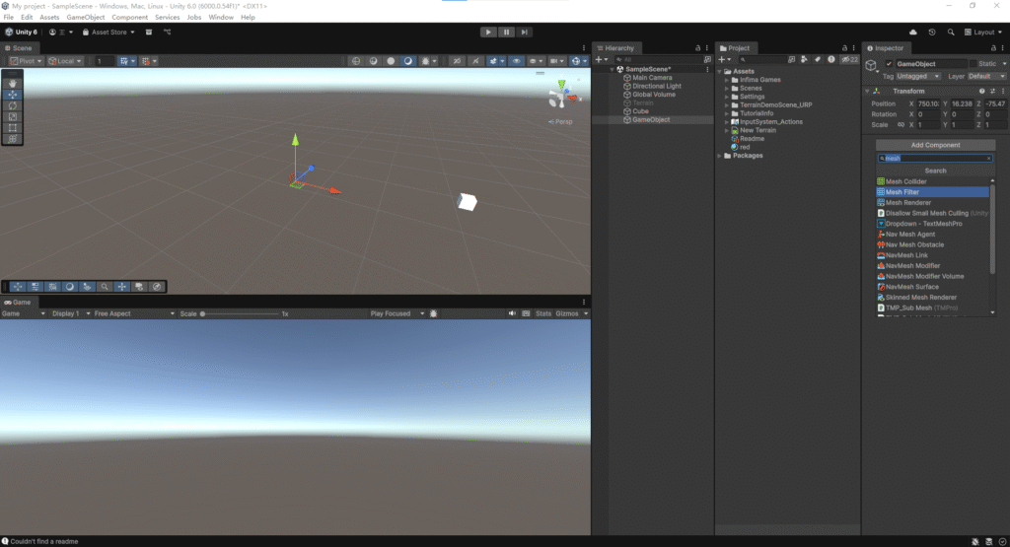This screenshot has height=547, width=1010.
Task: Lock the Inspector panel
Action: (993, 48)
